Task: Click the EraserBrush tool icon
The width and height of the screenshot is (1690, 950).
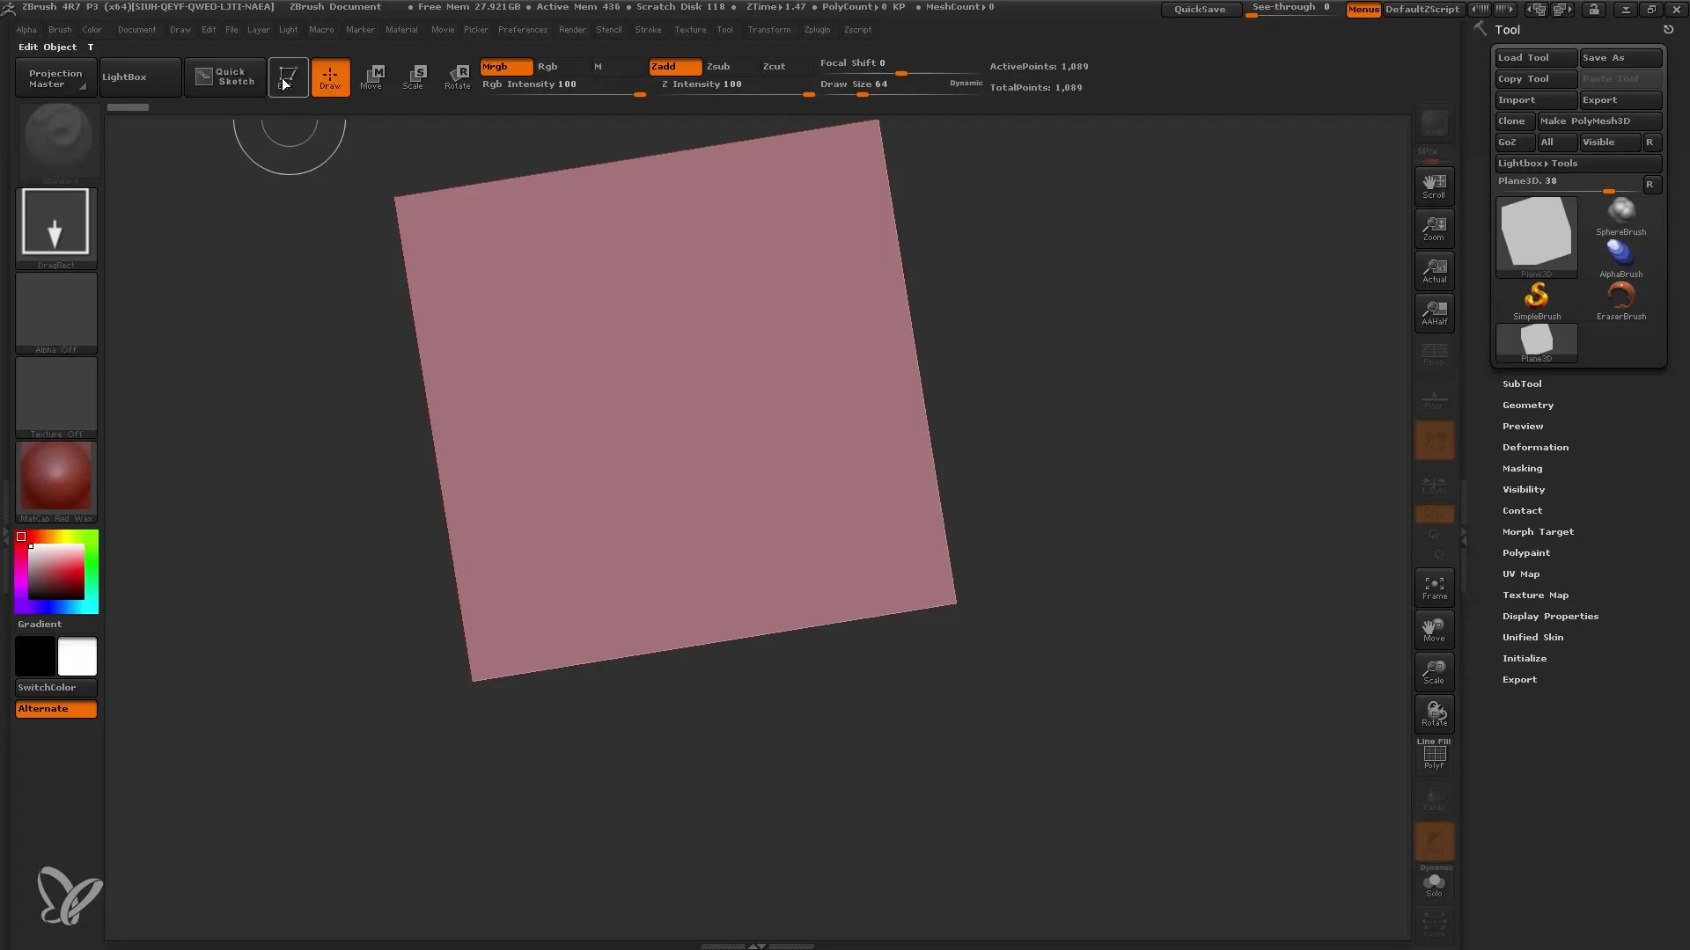Action: pyautogui.click(x=1621, y=297)
